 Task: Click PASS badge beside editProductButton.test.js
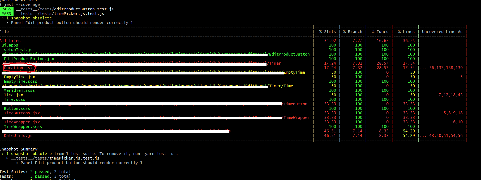coord(7,9)
